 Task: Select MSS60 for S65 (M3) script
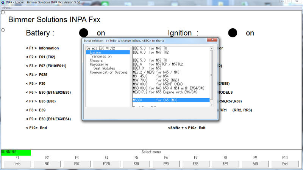(171, 100)
